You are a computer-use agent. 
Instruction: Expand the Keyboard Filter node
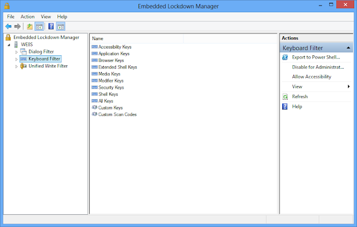[x=16, y=59]
